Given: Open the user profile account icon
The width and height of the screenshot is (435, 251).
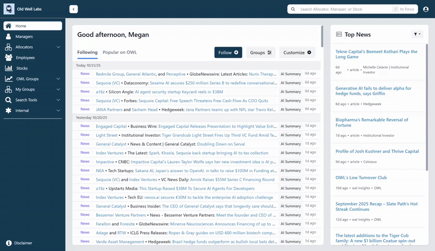Looking at the screenshot, I should [426, 9].
